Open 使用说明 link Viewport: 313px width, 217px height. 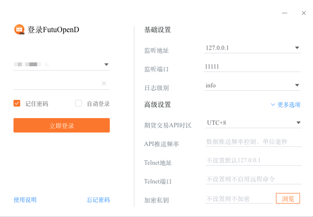click(x=25, y=200)
